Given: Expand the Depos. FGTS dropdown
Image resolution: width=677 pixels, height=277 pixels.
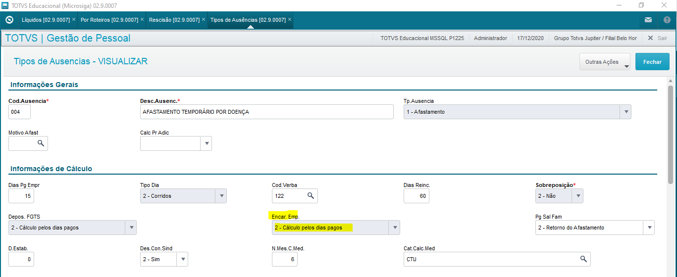Looking at the screenshot, I should pos(131,228).
